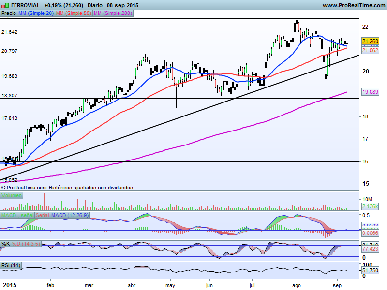Click the green 2.136k volume value tag

(x=370, y=206)
